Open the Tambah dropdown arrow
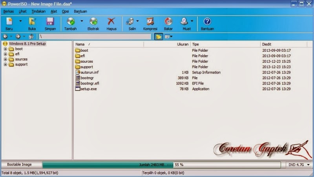Viewport: 314px width, 177px height. click(x=82, y=21)
